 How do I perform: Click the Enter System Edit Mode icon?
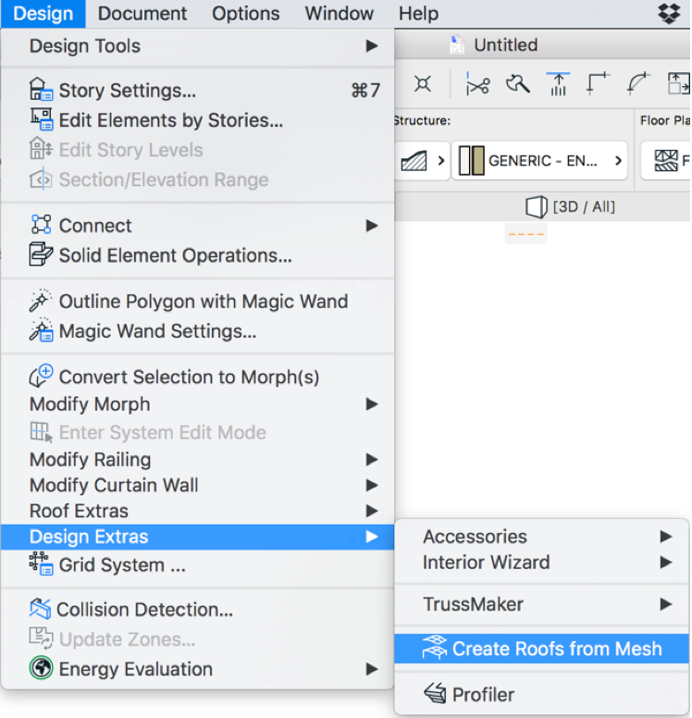pyautogui.click(x=41, y=432)
